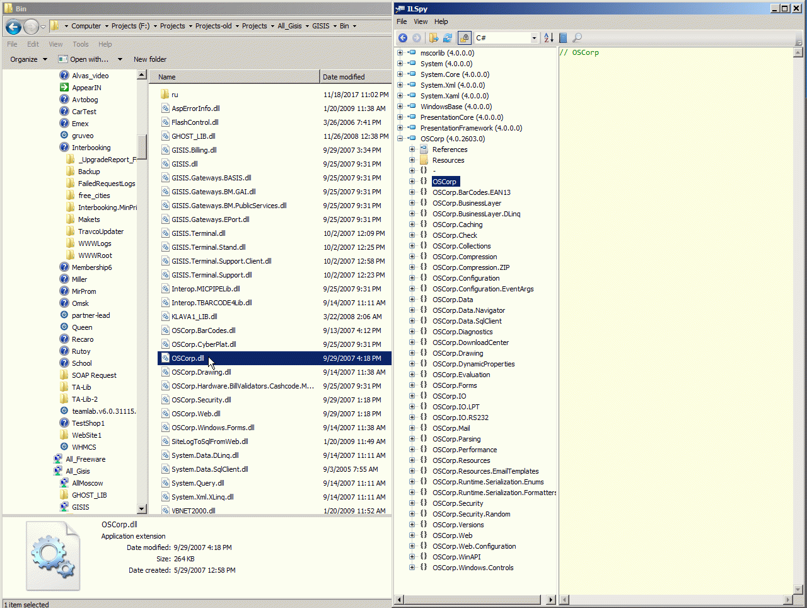This screenshot has height=608, width=807.
Task: Click the Explorer Back button
Action: (13, 26)
